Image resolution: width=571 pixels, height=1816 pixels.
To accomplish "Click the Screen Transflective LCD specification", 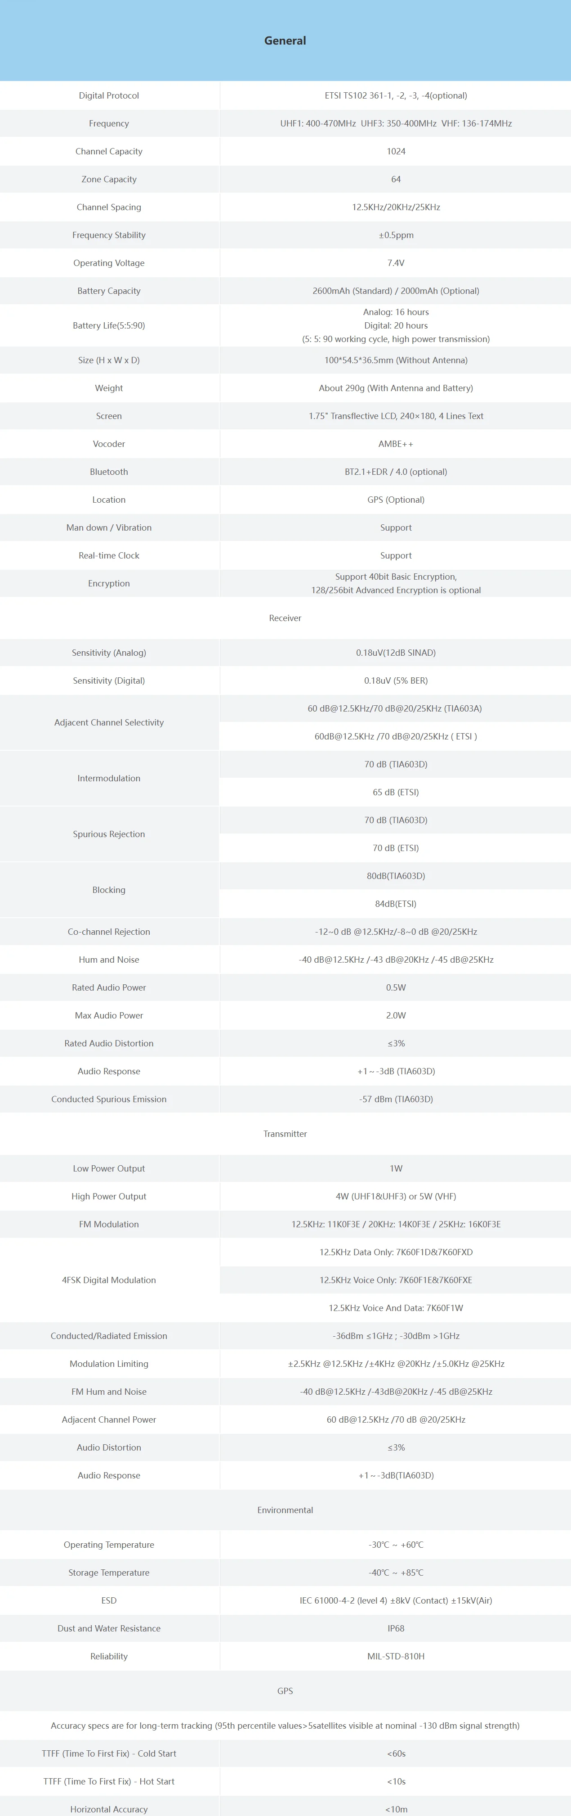I will [x=396, y=416].
